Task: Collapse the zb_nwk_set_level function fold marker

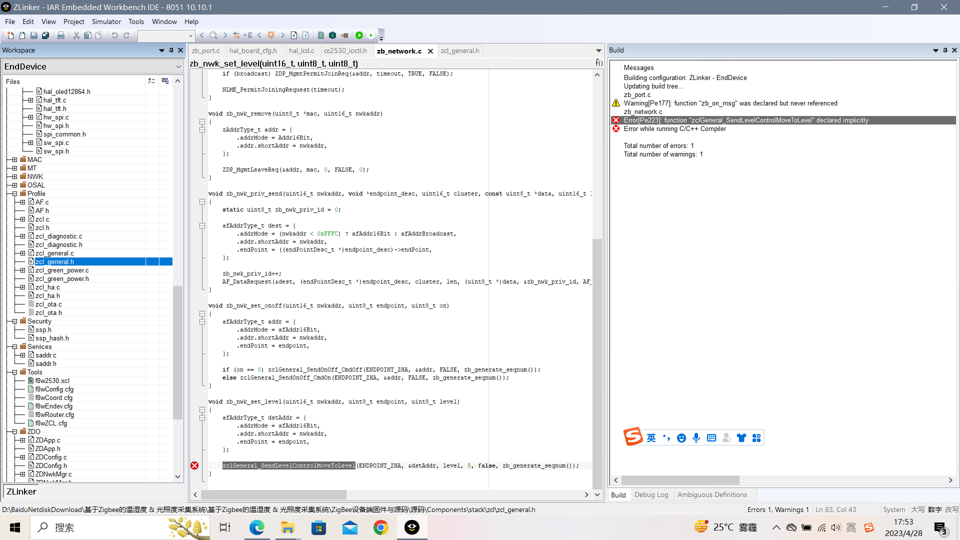Action: pos(202,410)
